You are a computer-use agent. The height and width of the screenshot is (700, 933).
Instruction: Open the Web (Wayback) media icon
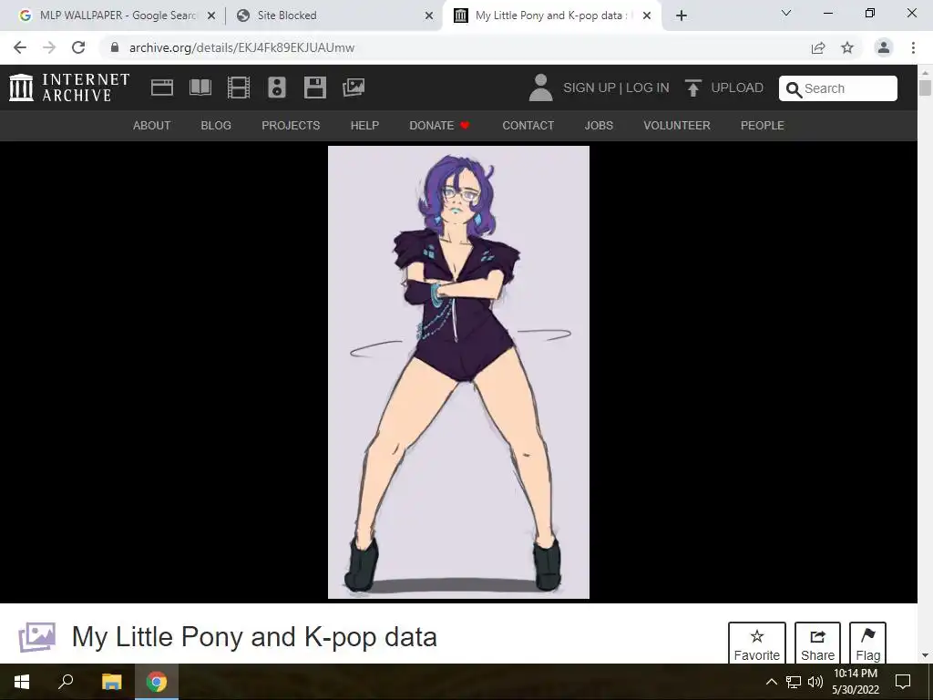162,87
